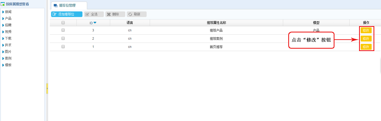
Task: Check the checkbox for row ID 2
Action: [63, 39]
